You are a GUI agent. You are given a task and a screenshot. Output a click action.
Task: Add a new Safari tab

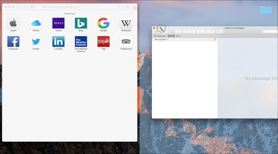(135, 8)
